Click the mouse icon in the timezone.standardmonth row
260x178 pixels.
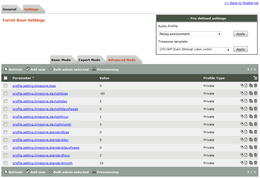242,163
